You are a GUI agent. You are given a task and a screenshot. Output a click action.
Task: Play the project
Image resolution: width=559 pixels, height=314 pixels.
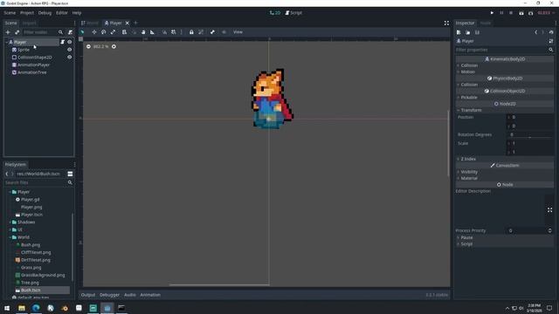point(492,13)
